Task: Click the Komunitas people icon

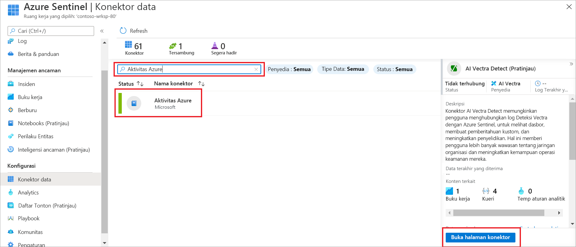Action: tap(11, 232)
